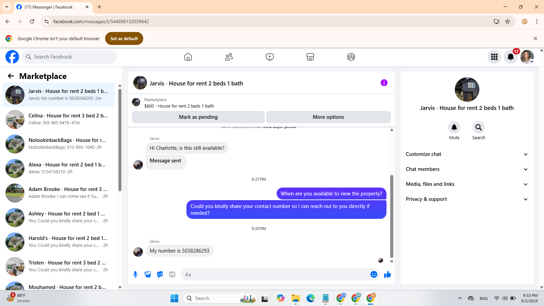Send a thumbs-up like
Screen dimensions: 544x306
pyautogui.click(x=388, y=274)
